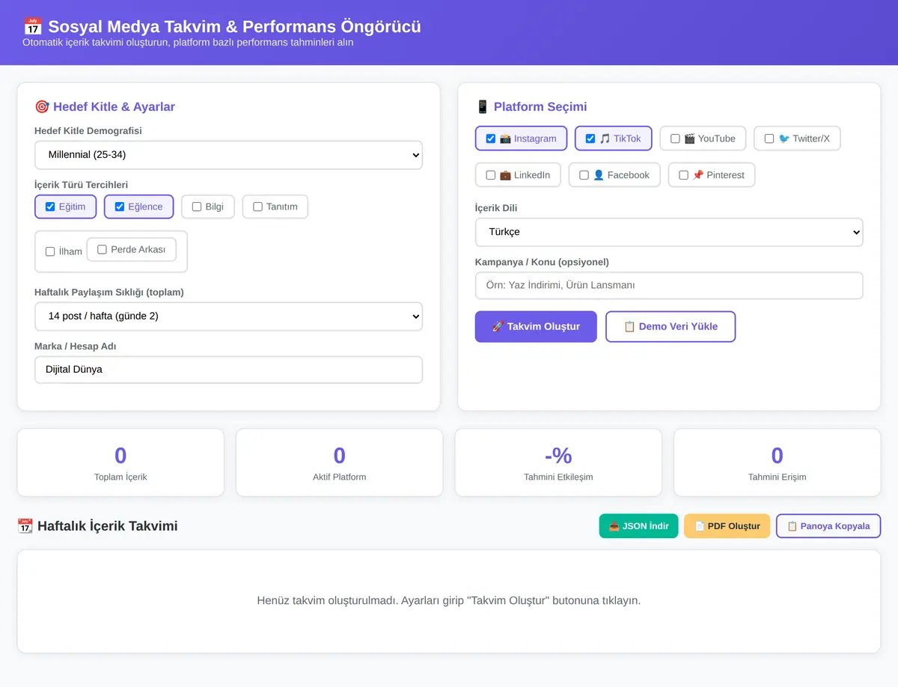Uncheck the Eğitim content type

50,207
